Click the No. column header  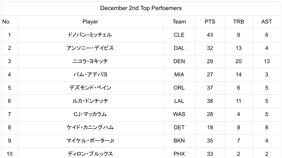coord(6,22)
